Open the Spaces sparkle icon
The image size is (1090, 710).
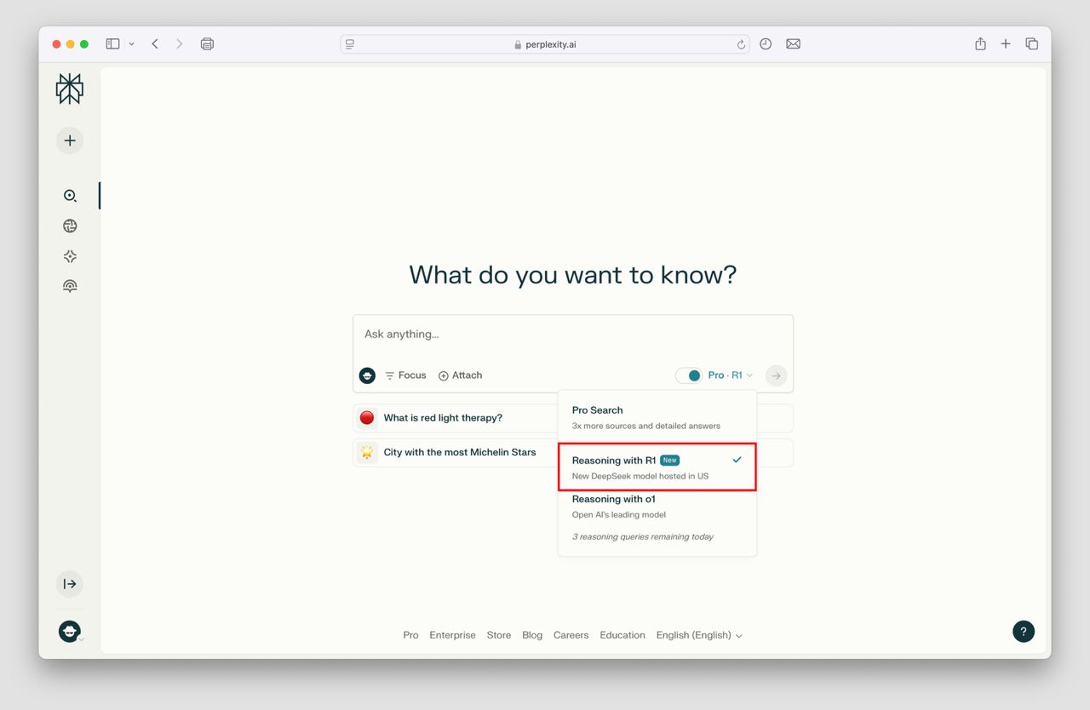[70, 256]
